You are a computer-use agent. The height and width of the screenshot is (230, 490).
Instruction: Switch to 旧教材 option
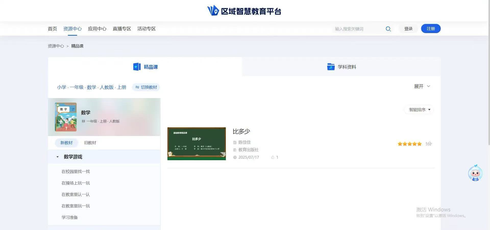[90, 143]
